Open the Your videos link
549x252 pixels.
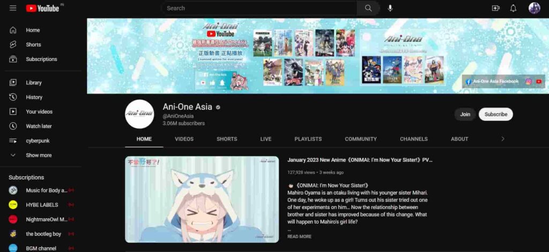pyautogui.click(x=39, y=112)
